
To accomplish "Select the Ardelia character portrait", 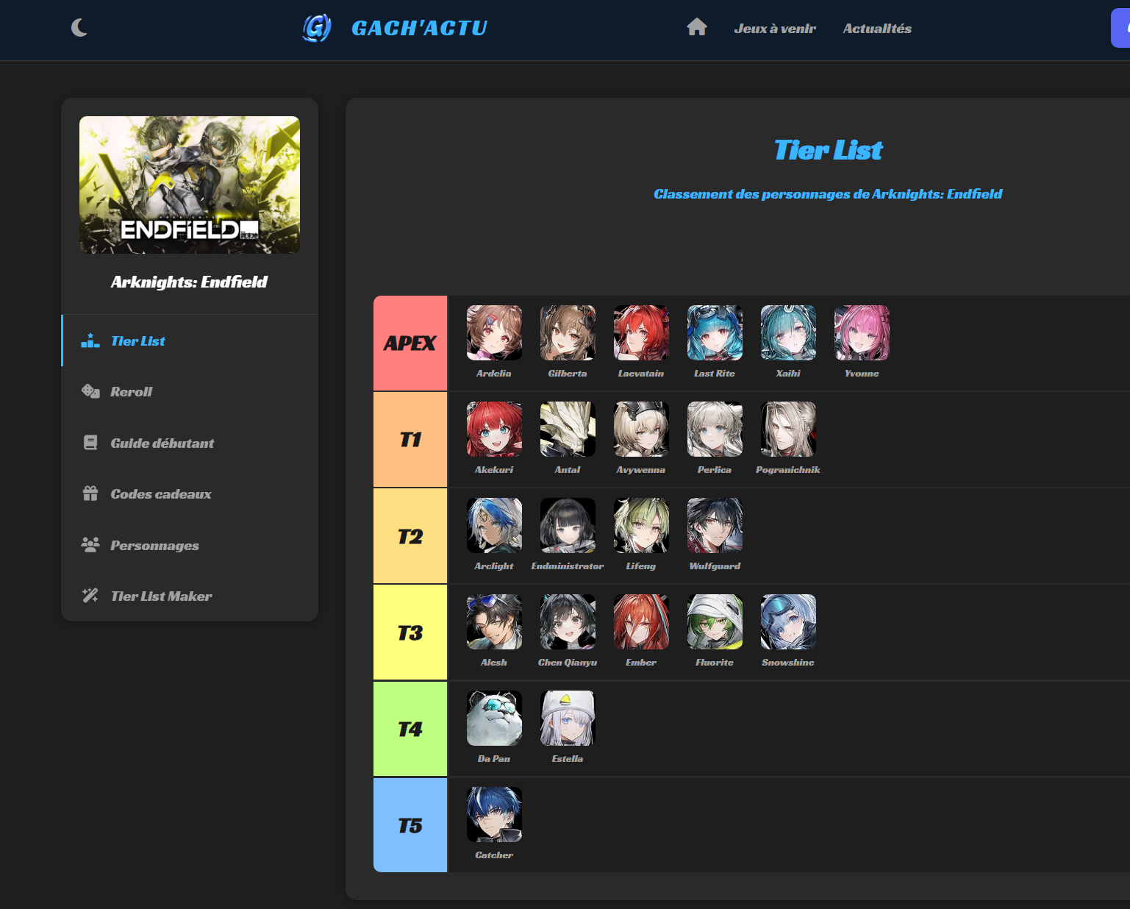I will 494,333.
